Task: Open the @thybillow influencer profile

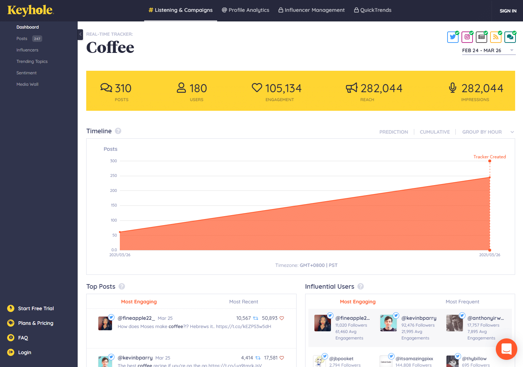Action: [474, 358]
